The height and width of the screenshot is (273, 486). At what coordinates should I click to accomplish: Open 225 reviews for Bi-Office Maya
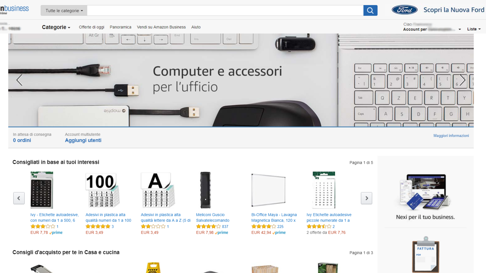(280, 226)
